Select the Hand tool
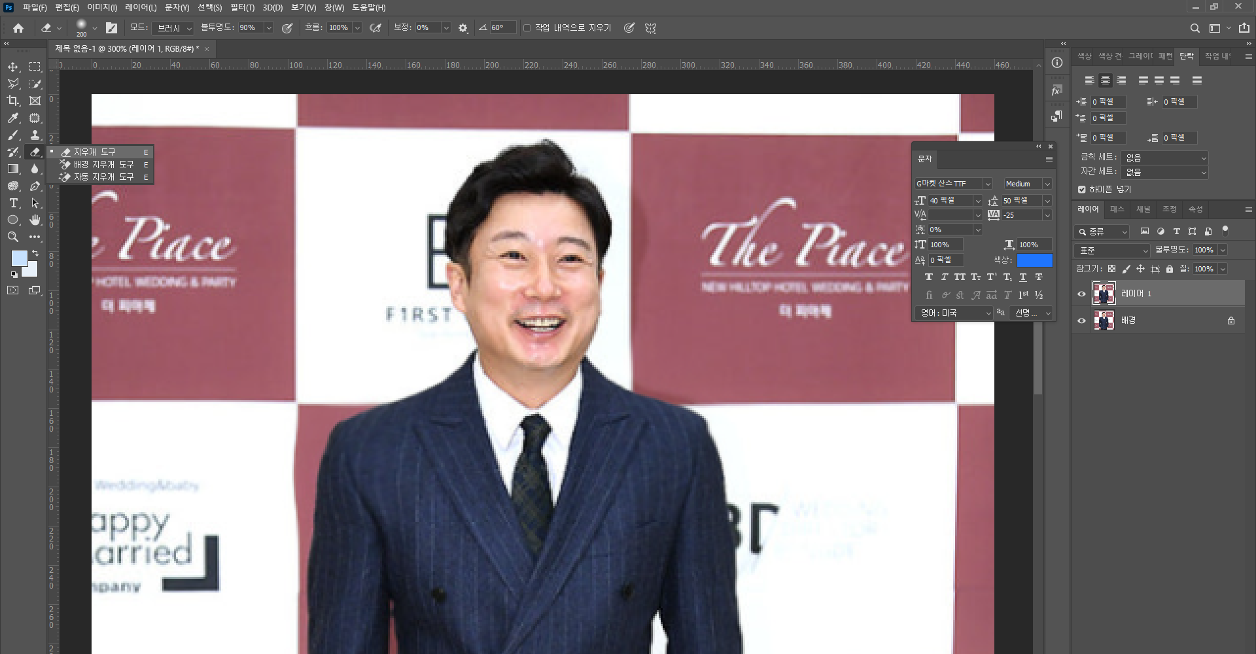The height and width of the screenshot is (654, 1256). 35,220
